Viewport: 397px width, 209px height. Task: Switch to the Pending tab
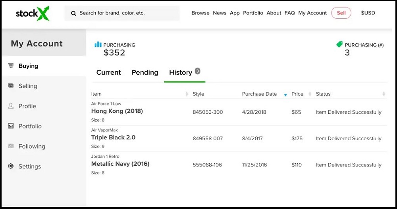click(x=145, y=72)
